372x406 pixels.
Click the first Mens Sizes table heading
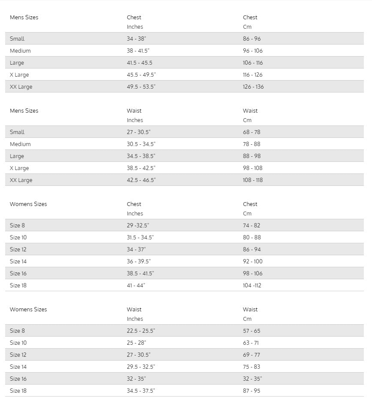(24, 18)
